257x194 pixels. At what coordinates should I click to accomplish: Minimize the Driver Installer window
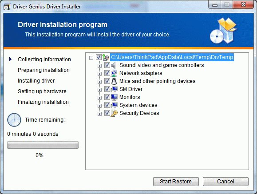(x=215, y=5)
